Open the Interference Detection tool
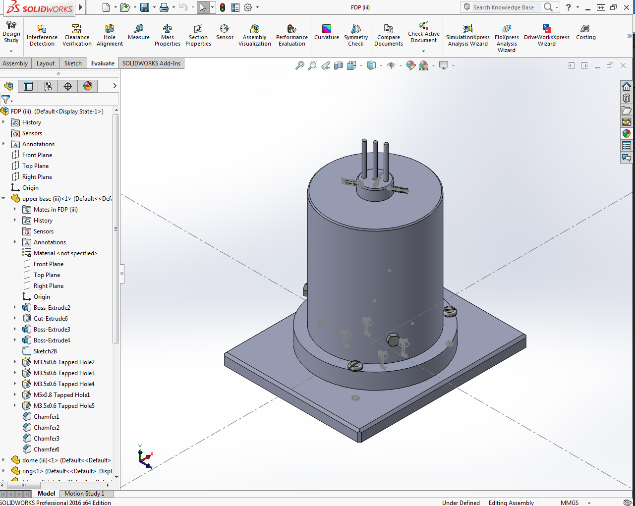Screen dimensions: 635x506 pos(42,35)
